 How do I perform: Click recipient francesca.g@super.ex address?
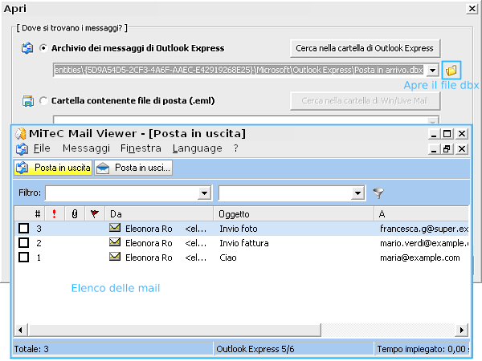424,229
